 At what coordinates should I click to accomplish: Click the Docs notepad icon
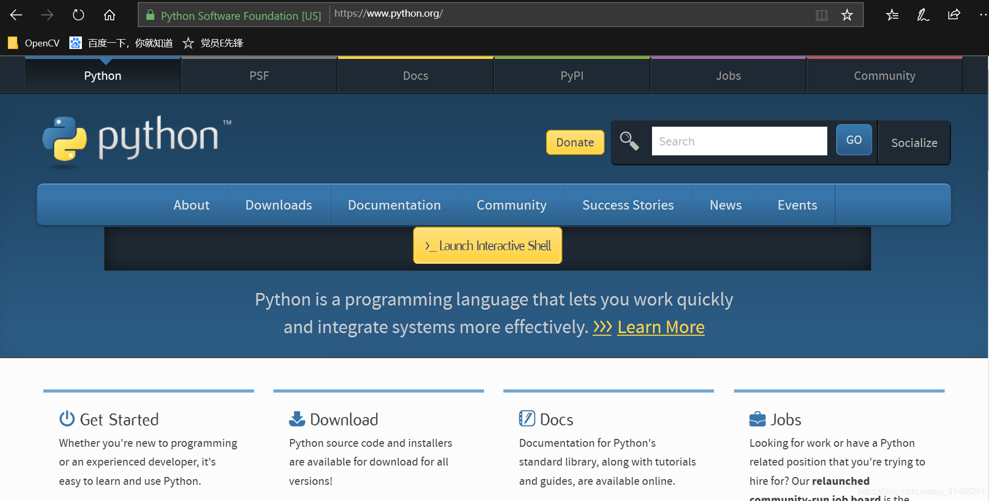[527, 419]
